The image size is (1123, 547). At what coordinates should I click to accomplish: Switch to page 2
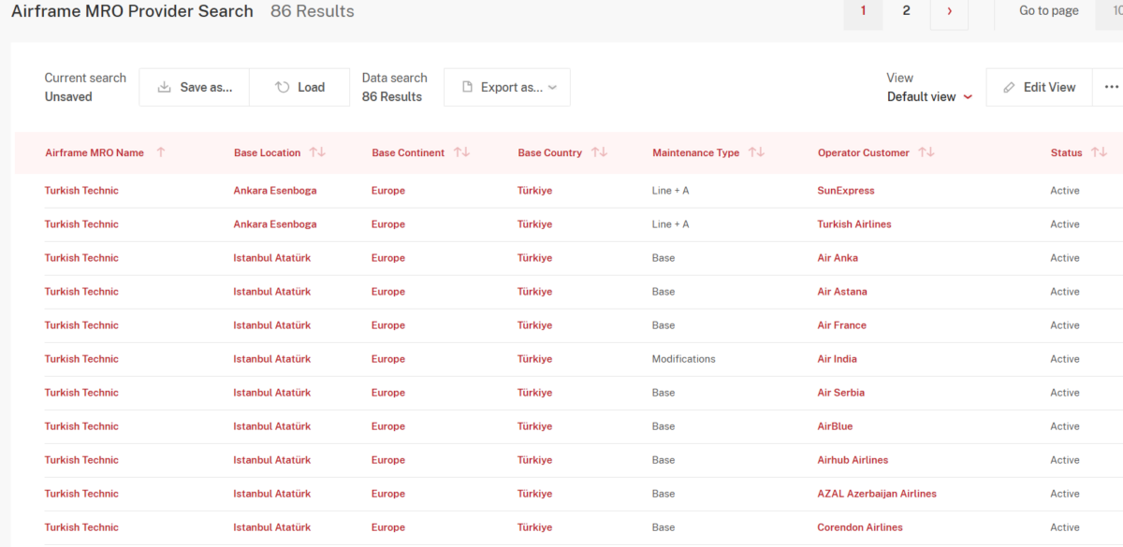pyautogui.click(x=906, y=11)
